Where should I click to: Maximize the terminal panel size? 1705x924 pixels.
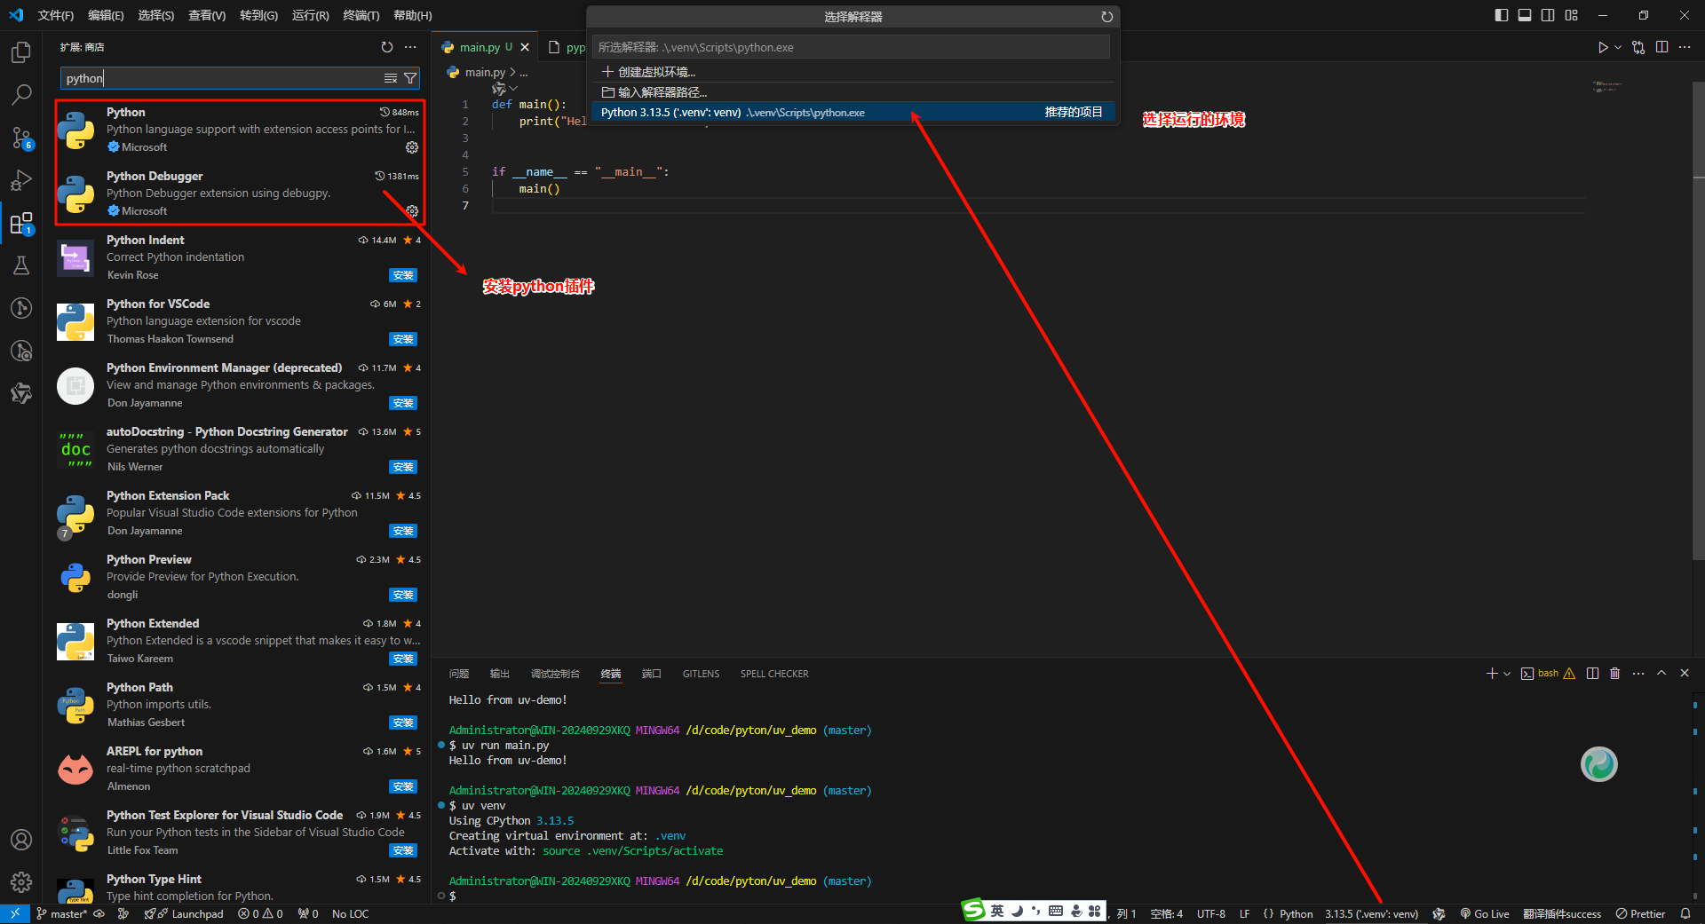pos(1661,674)
